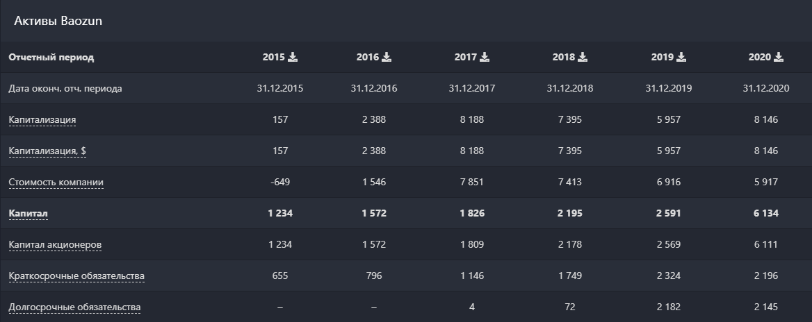The height and width of the screenshot is (322, 812).
Task: Select the Отчетный период header cell
Action: [x=51, y=57]
